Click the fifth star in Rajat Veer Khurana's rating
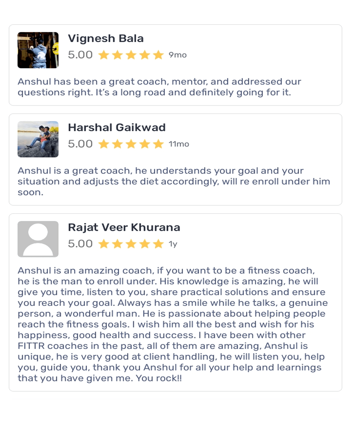The image size is (351, 421). point(159,244)
